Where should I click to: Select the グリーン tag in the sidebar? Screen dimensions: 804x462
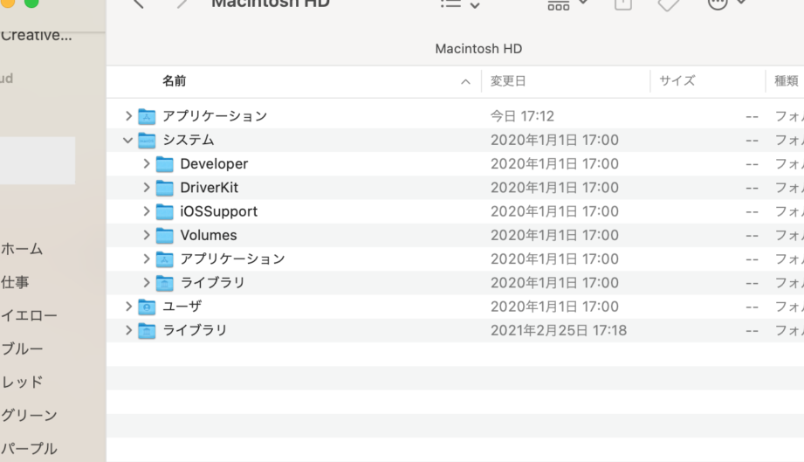(29, 415)
